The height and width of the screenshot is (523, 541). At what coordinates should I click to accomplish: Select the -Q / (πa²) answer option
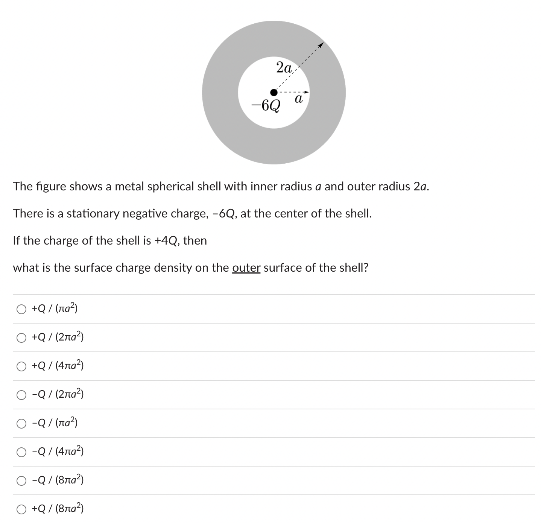click(x=55, y=423)
